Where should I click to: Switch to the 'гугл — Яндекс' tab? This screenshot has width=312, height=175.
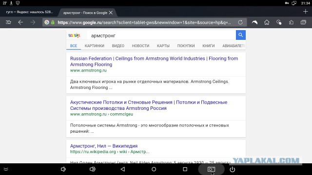(29, 12)
